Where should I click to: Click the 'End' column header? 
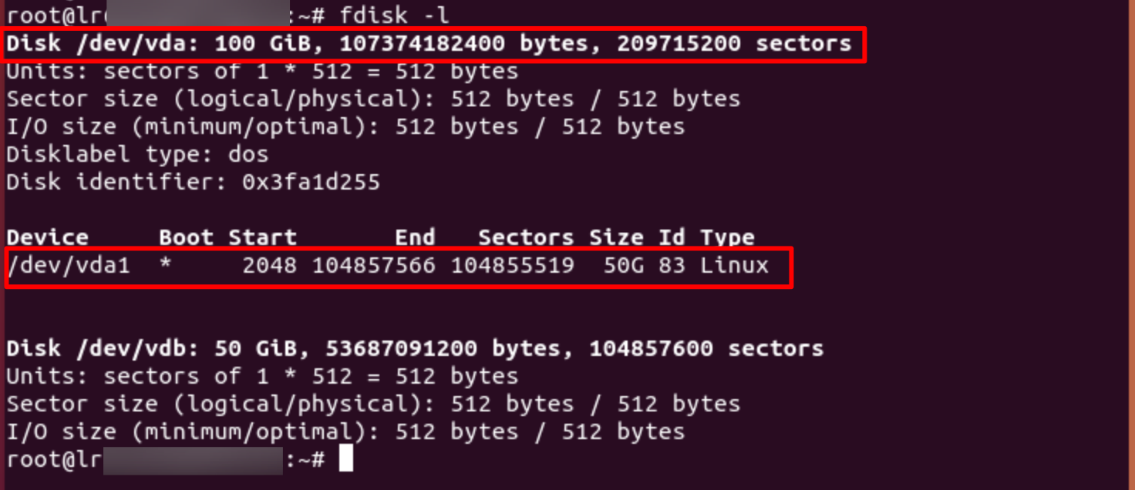coord(415,237)
